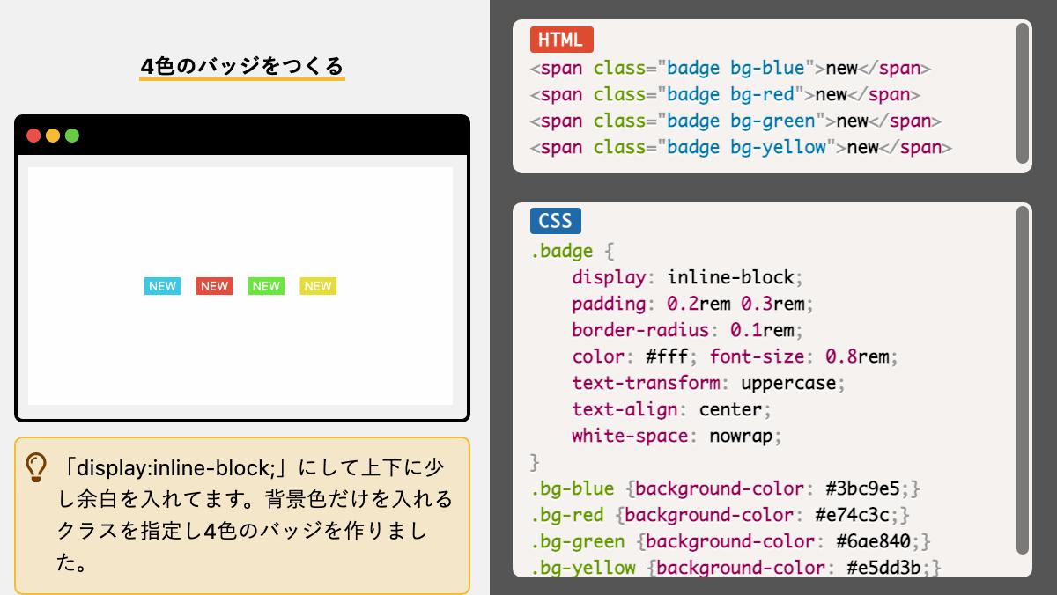Viewport: 1057px width, 595px height.
Task: Click the CSS code panel scrollbar
Action: point(1023,379)
